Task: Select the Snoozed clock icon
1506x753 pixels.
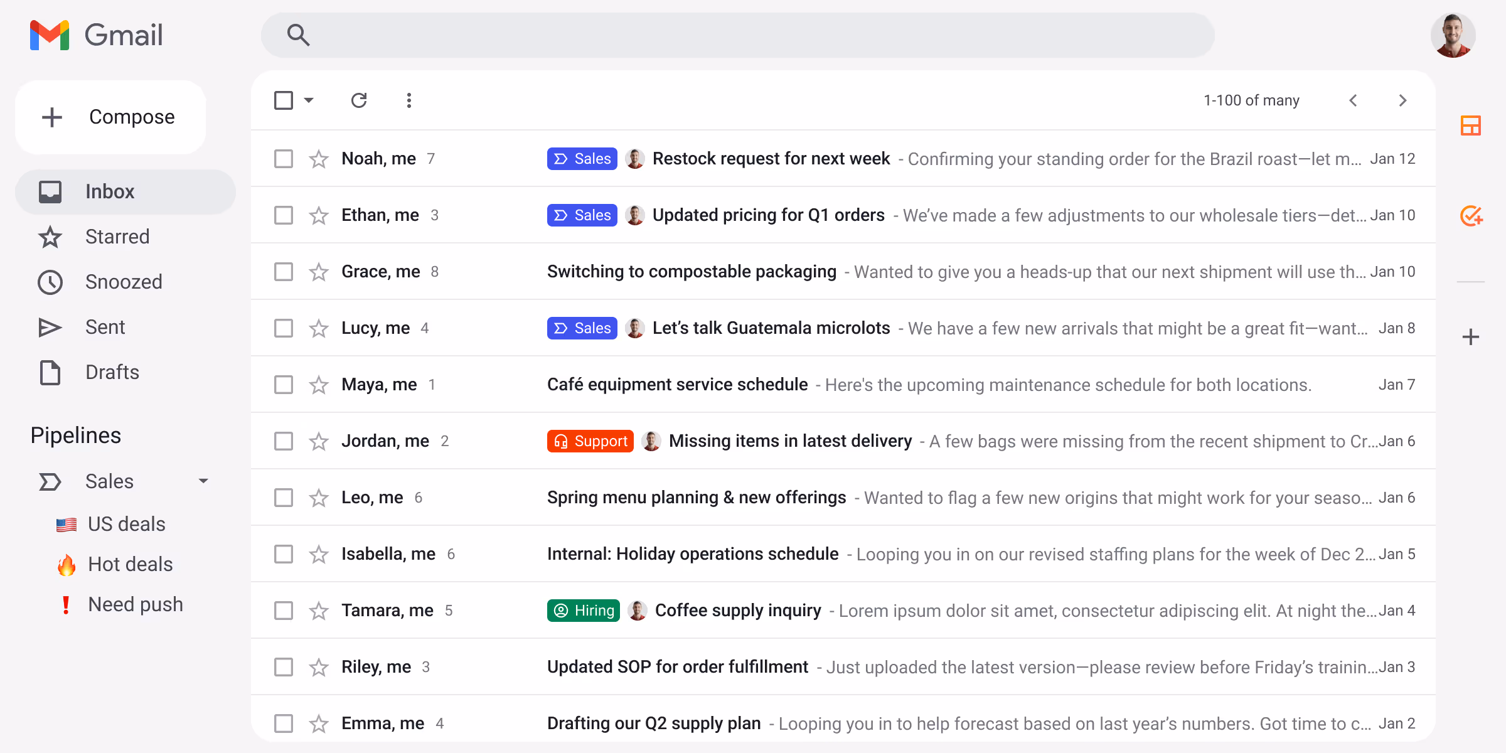Action: point(50,282)
